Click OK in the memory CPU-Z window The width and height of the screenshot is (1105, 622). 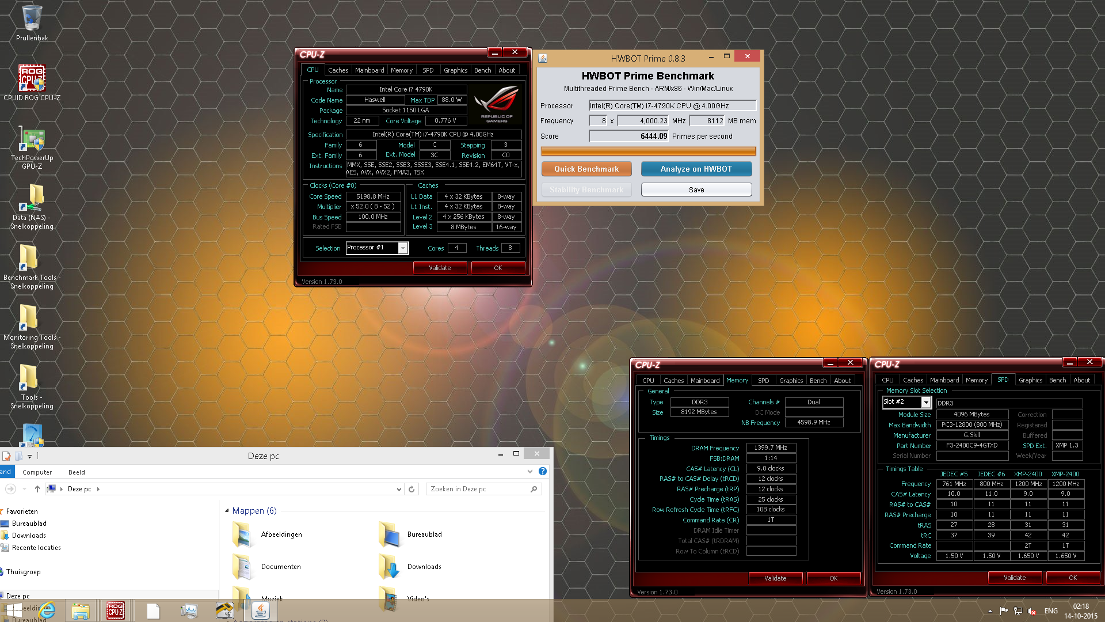833,578
